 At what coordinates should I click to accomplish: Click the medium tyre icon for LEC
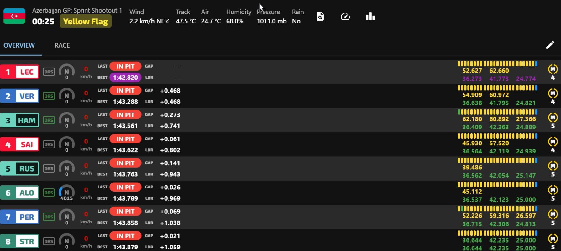pyautogui.click(x=553, y=69)
